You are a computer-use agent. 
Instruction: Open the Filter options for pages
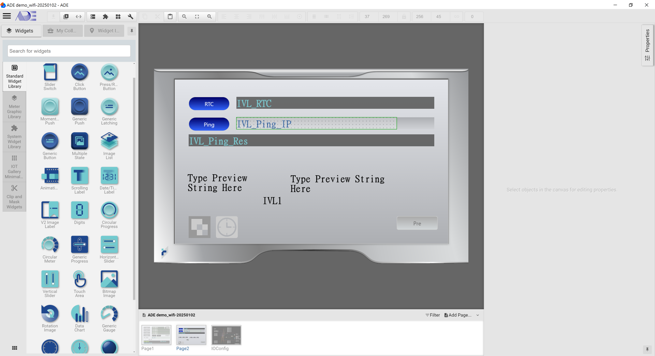(x=433, y=315)
